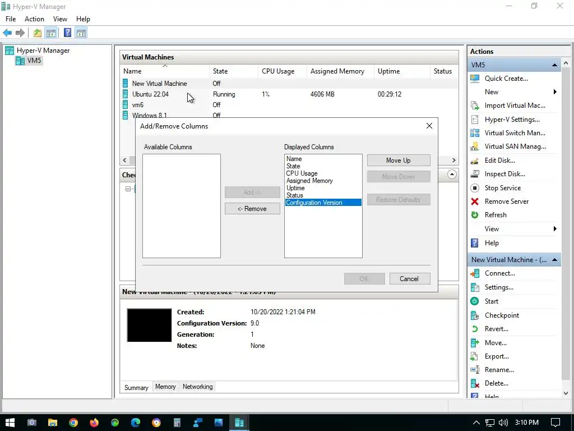The width and height of the screenshot is (574, 431).
Task: Click the Export icon in Actions
Action: 475,356
